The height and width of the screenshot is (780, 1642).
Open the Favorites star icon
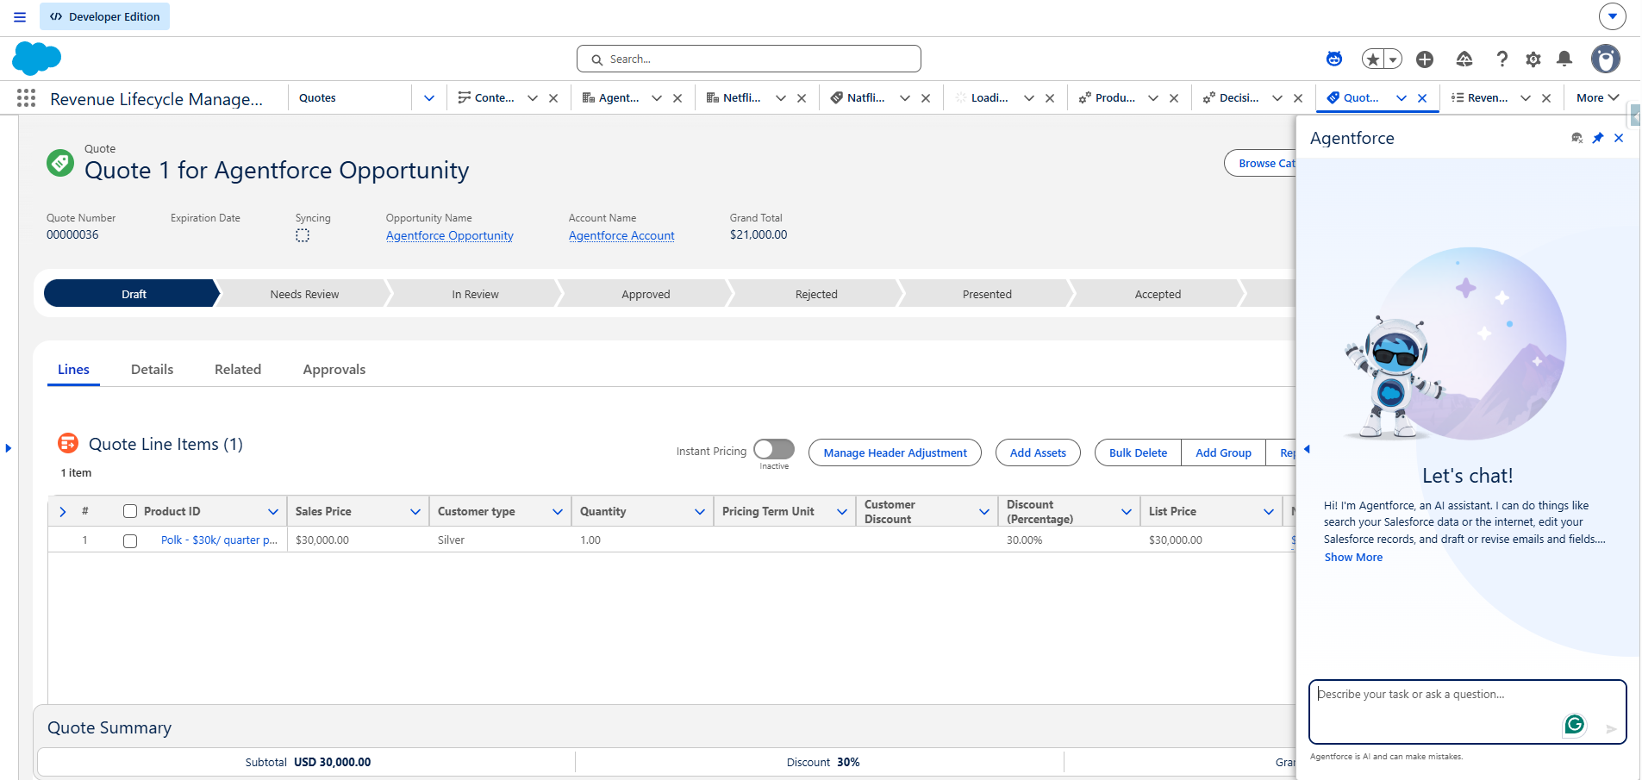(1373, 59)
